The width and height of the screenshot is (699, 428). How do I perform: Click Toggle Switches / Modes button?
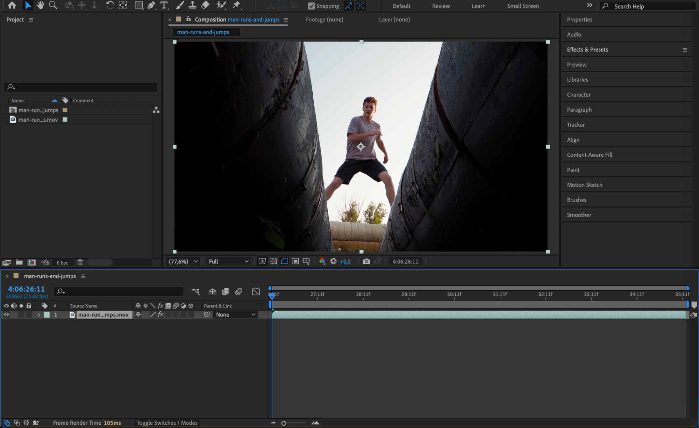pos(167,423)
